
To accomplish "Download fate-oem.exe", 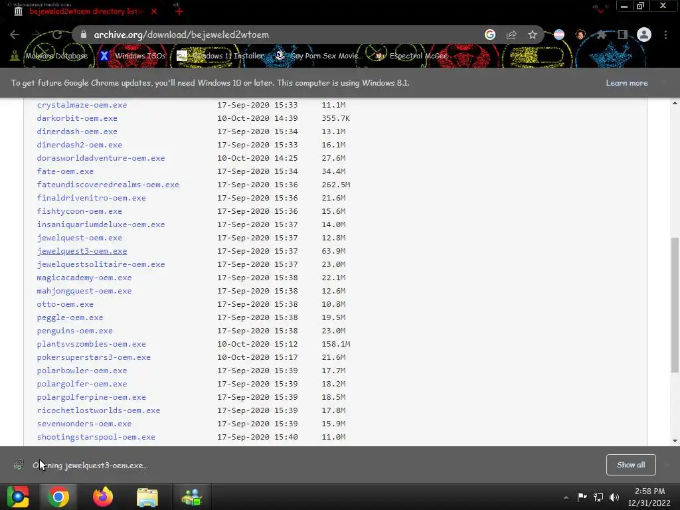I will (65, 171).
